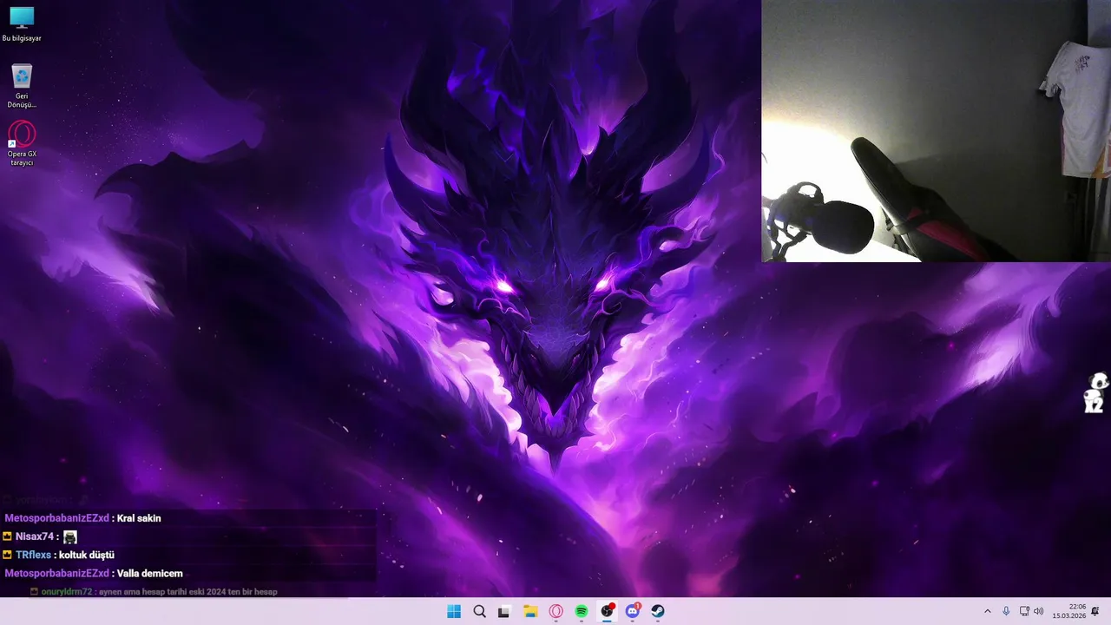Open notifications bell icon

coord(1095,611)
